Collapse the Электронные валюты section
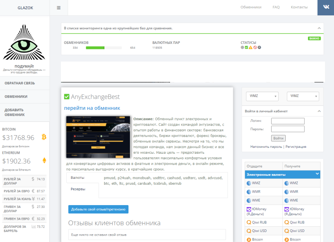This screenshot has height=242, width=334. (317, 174)
